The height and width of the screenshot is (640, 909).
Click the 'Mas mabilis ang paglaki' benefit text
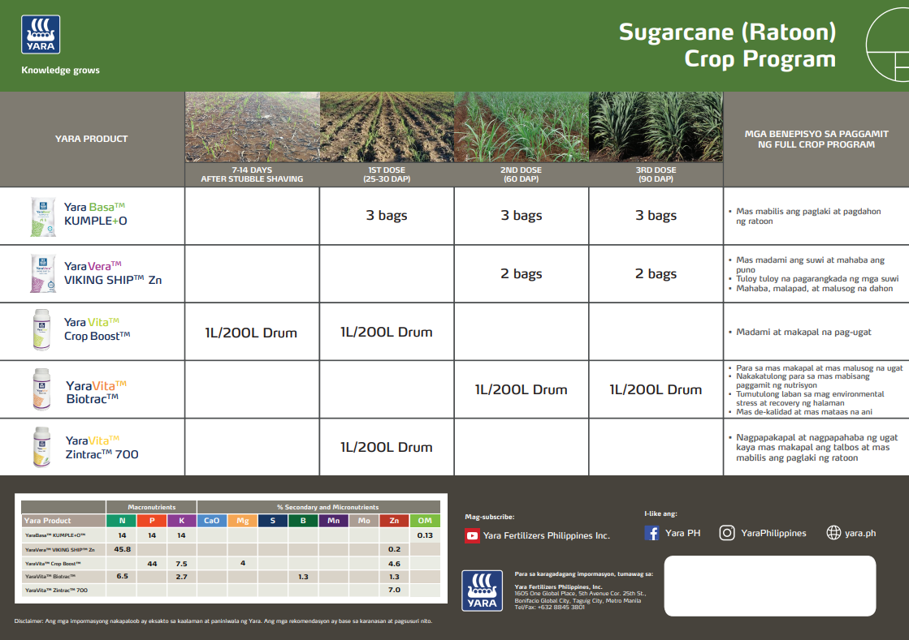click(x=808, y=216)
